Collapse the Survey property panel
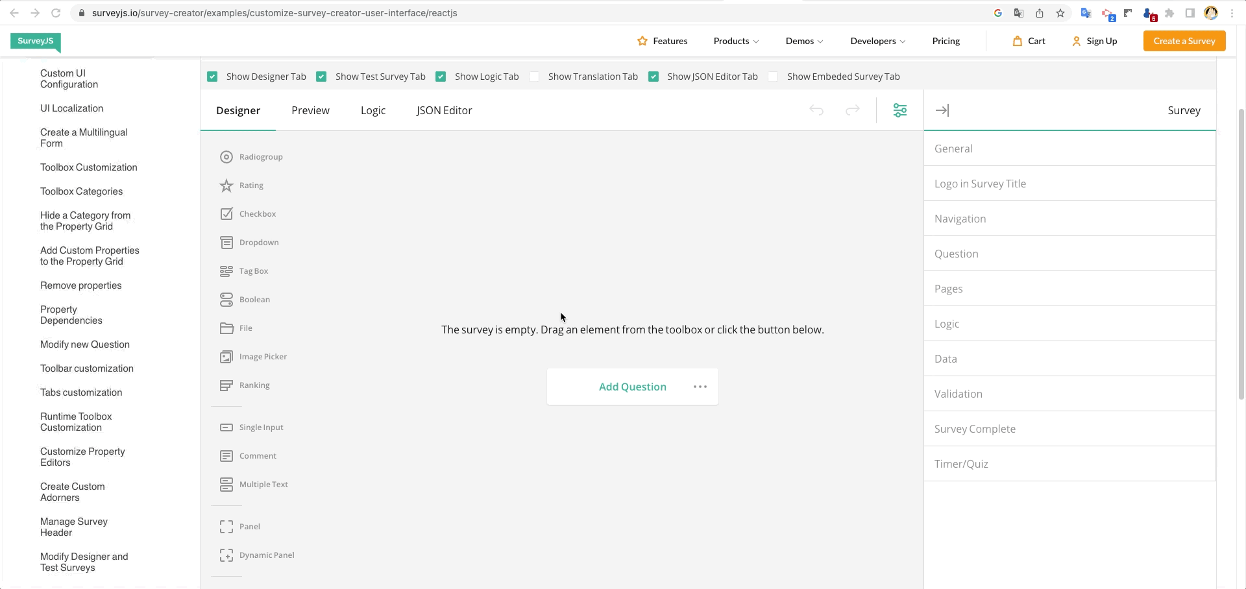1246x589 pixels. click(x=942, y=110)
